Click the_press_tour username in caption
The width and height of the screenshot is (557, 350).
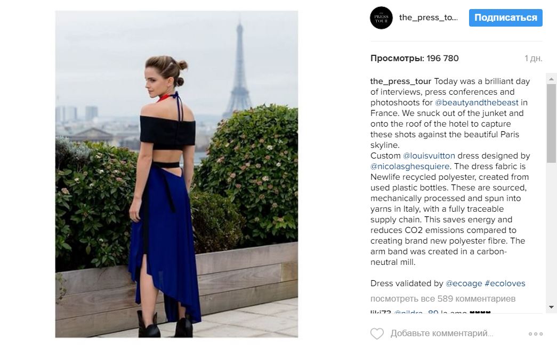click(x=401, y=81)
